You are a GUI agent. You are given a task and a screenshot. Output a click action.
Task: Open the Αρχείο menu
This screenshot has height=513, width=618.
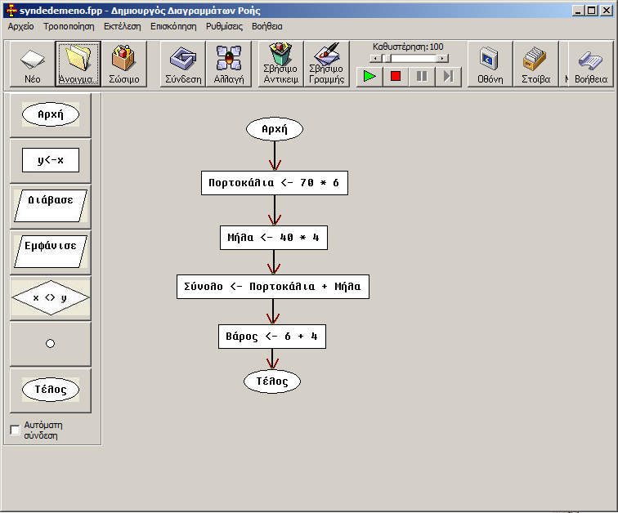(x=21, y=26)
